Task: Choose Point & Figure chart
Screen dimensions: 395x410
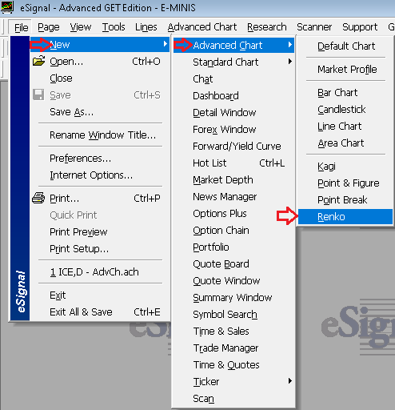Action: click(345, 183)
